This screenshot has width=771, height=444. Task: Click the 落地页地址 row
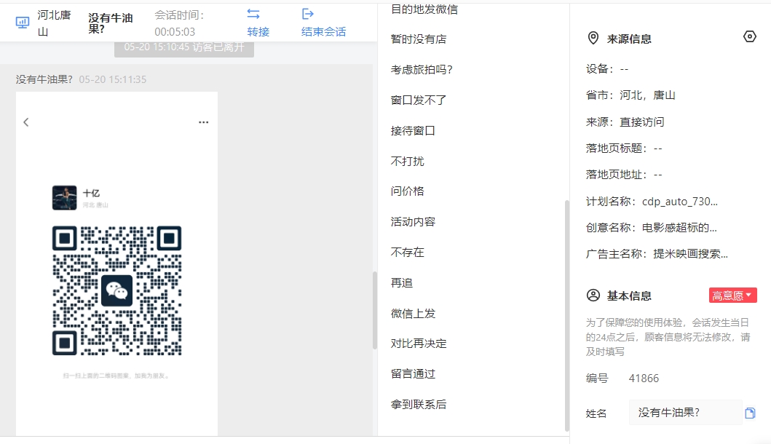coord(624,175)
